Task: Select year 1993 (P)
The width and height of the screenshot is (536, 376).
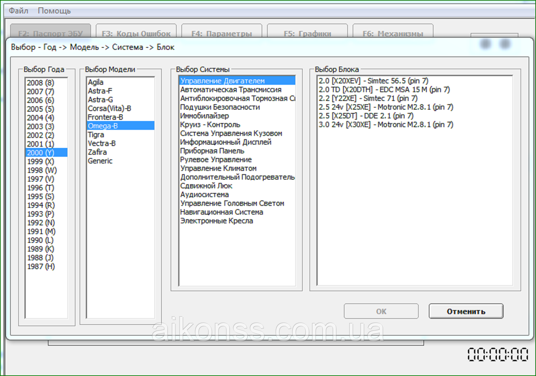Action: (x=46, y=214)
